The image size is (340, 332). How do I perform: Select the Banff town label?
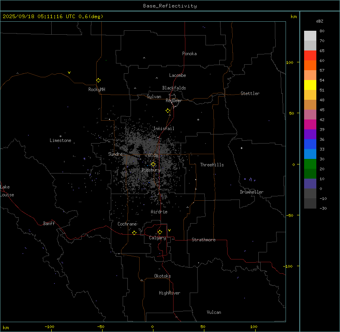coord(49,224)
